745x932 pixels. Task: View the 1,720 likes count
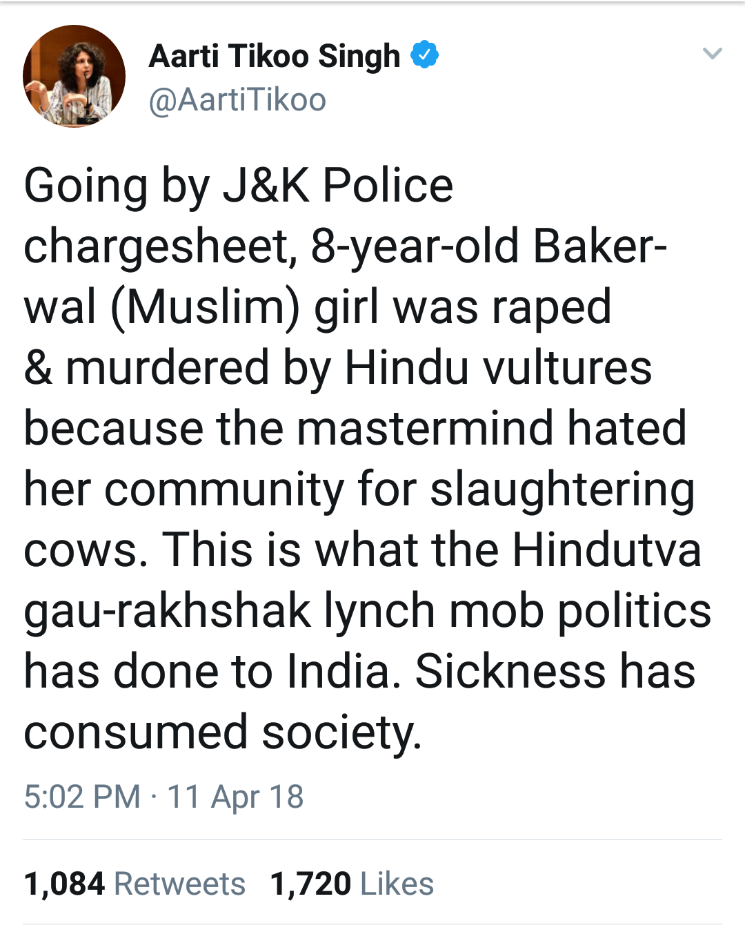(x=310, y=884)
